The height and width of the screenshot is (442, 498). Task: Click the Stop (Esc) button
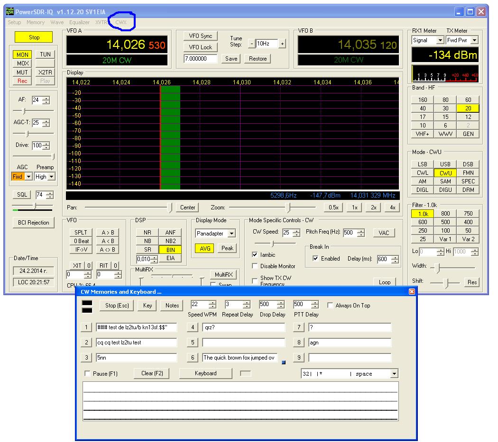pyautogui.click(x=117, y=306)
